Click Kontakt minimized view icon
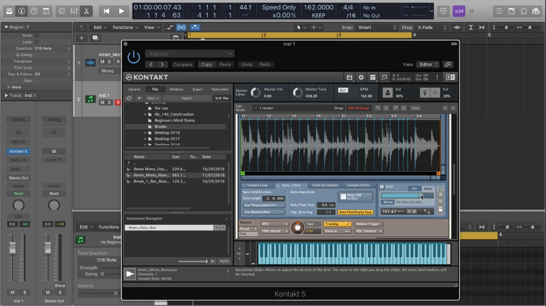This screenshot has width=546, height=306. [384, 78]
